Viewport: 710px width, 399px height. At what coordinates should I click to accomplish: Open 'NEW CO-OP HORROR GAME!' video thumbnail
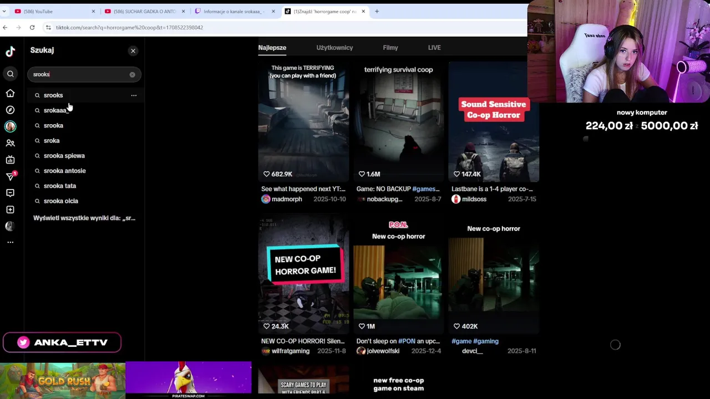(303, 274)
